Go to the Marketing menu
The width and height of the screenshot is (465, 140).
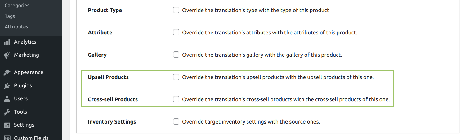(26, 55)
